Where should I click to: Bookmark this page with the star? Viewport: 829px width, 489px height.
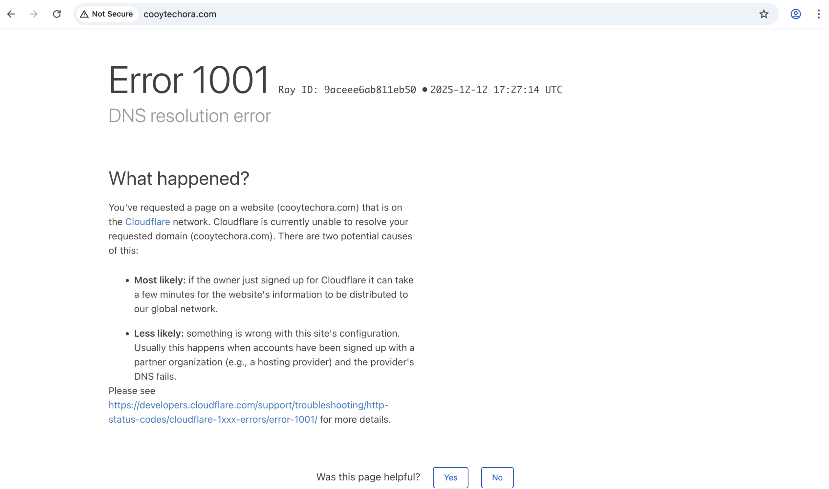[764, 14]
